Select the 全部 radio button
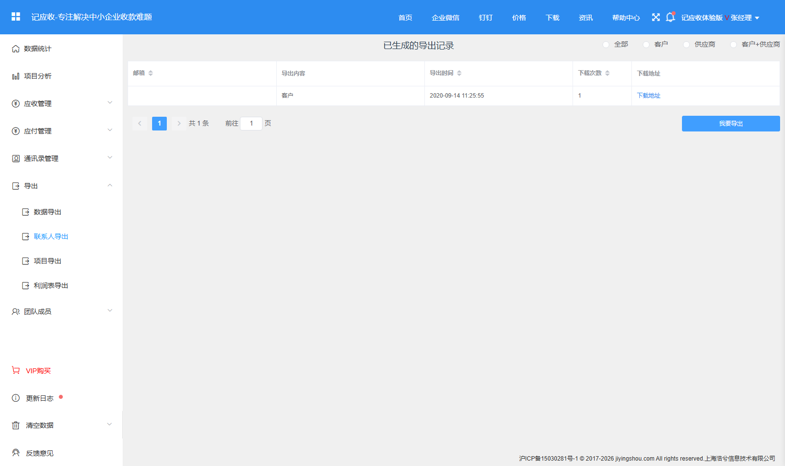Image resolution: width=785 pixels, height=466 pixels. 606,45
